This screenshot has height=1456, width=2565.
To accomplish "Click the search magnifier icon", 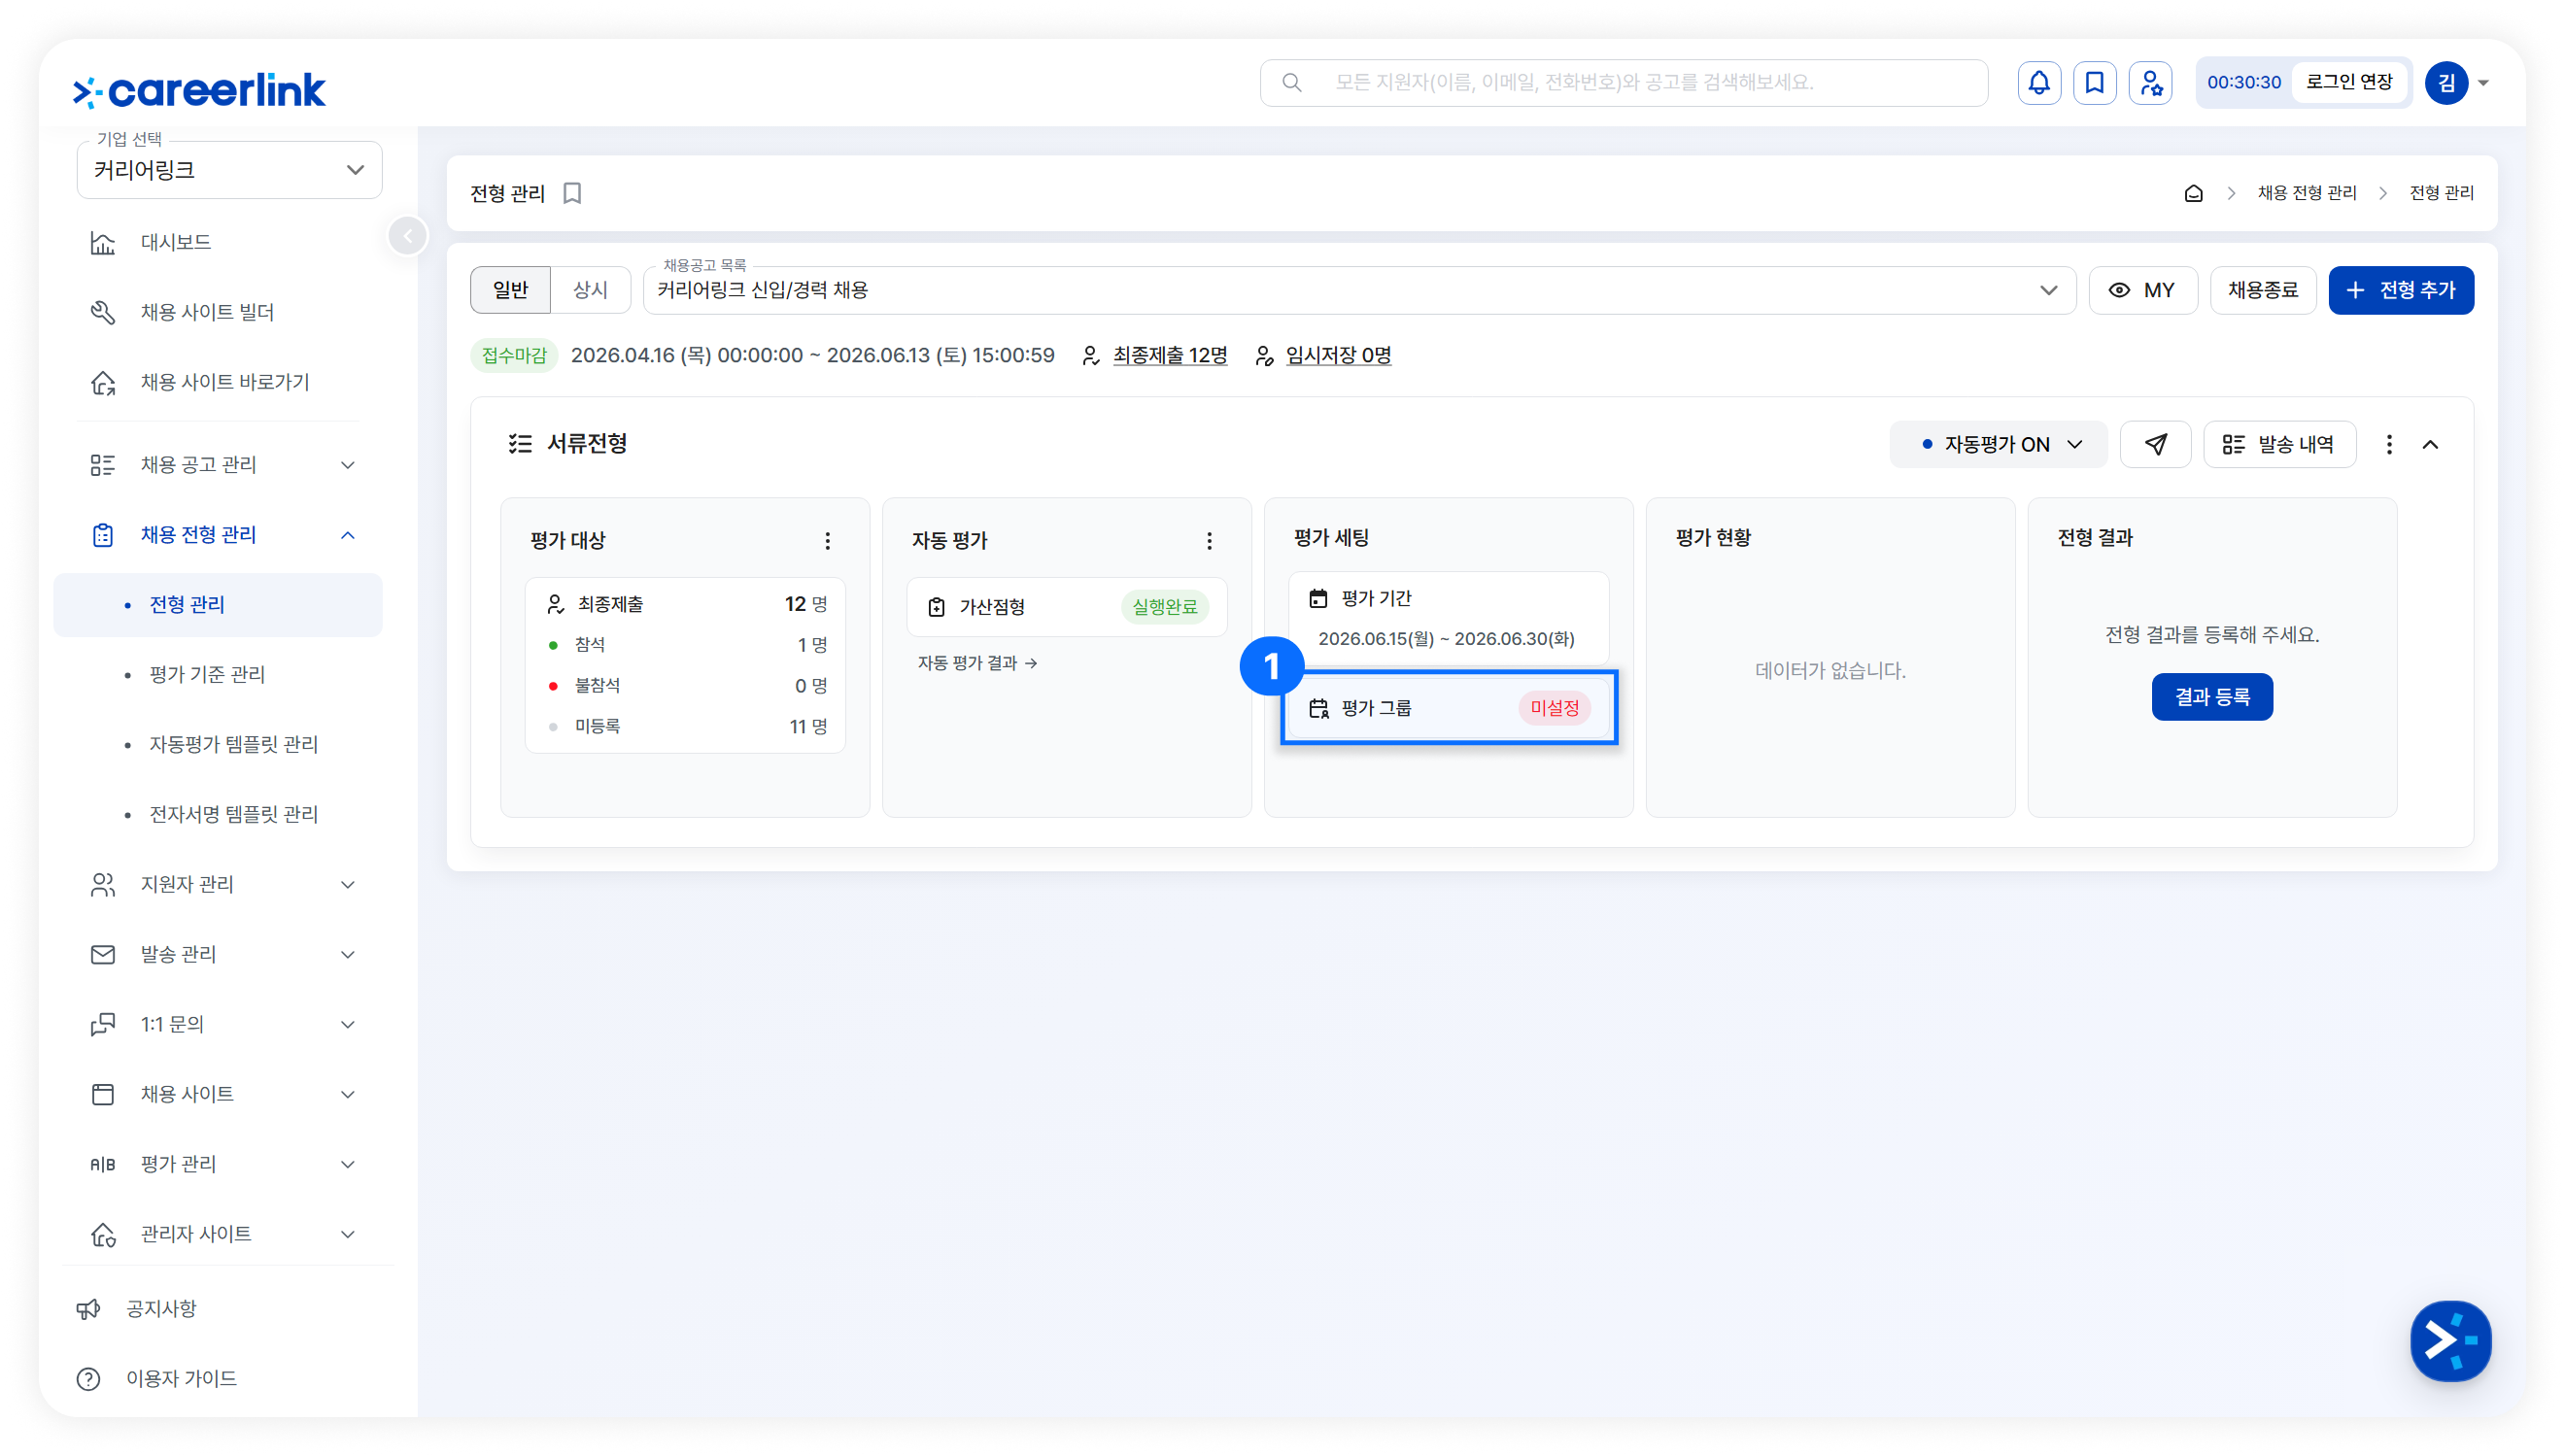I will pos(1292,83).
